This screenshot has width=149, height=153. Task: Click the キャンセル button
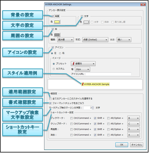137,145
